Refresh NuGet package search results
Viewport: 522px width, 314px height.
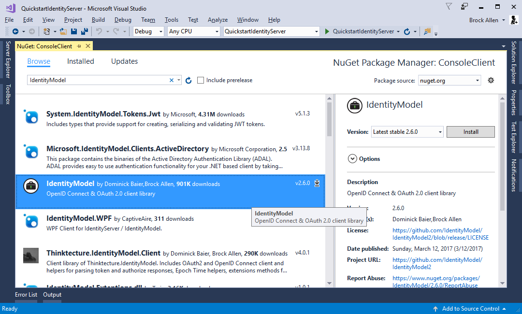point(188,80)
